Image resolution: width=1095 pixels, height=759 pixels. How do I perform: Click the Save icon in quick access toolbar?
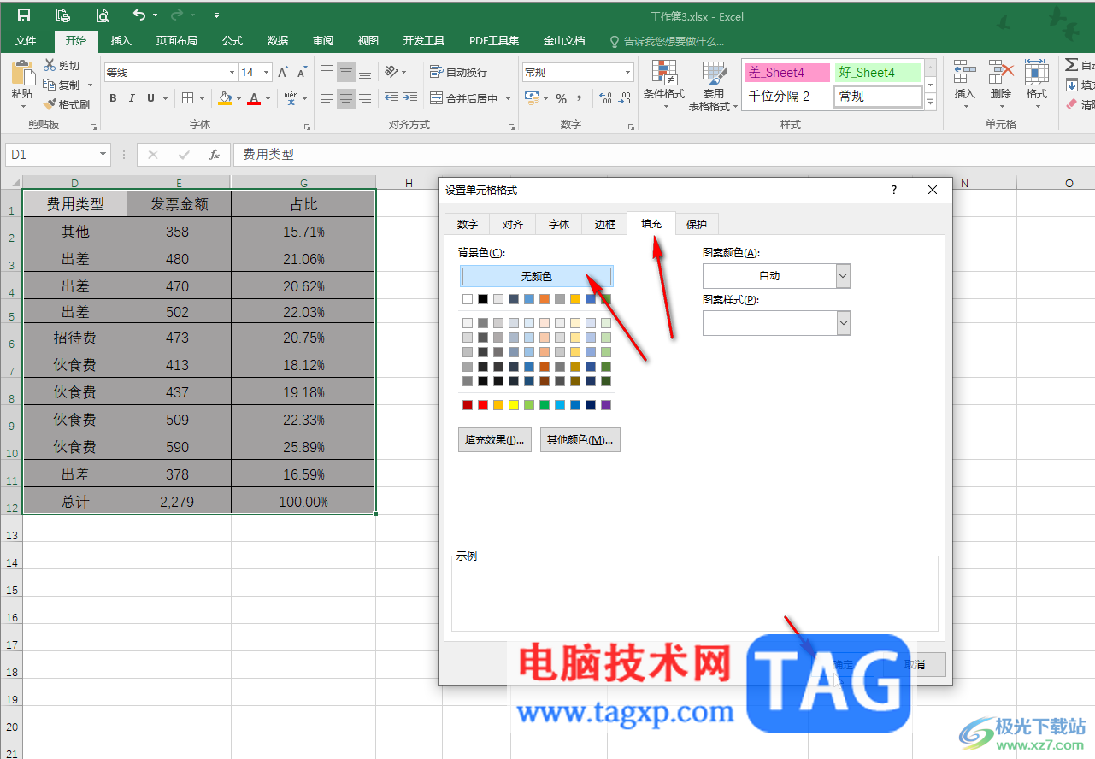click(x=24, y=15)
